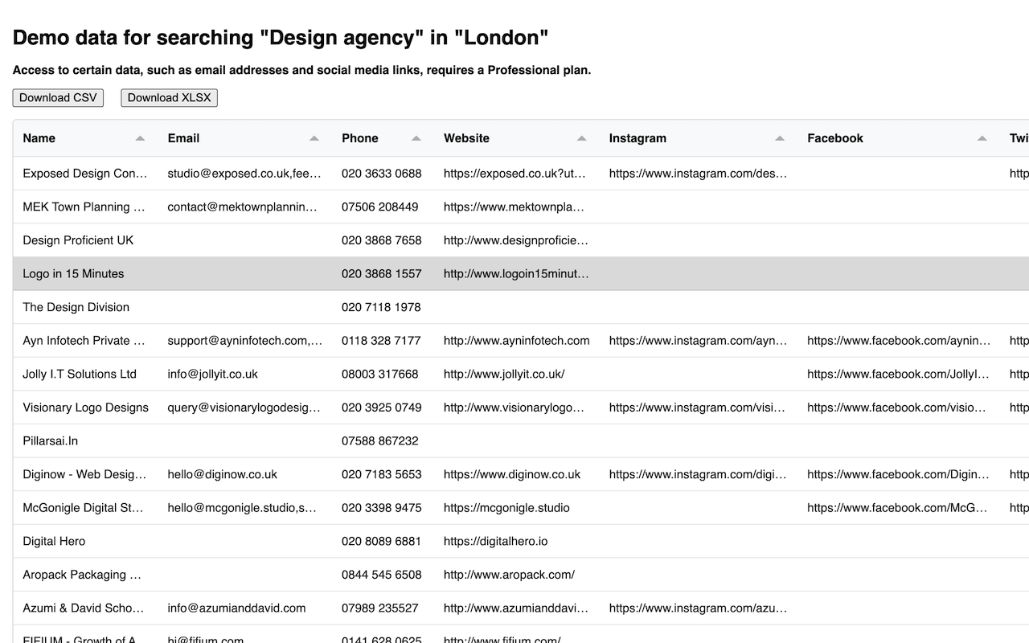This screenshot has width=1029, height=643.
Task: Click the hello@diginow.co.uk email cell
Action: click(222, 475)
